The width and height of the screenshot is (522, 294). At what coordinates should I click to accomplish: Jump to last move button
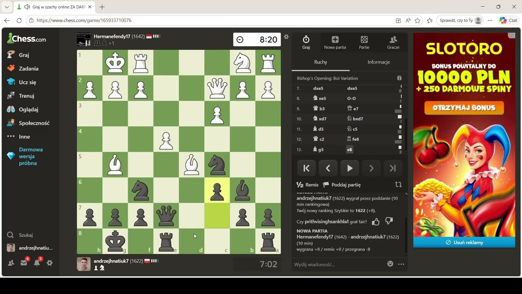393,168
